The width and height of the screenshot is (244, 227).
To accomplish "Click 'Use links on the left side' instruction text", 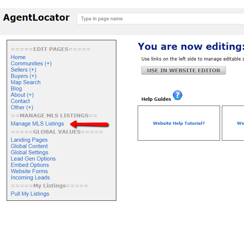I will tap(193, 59).
